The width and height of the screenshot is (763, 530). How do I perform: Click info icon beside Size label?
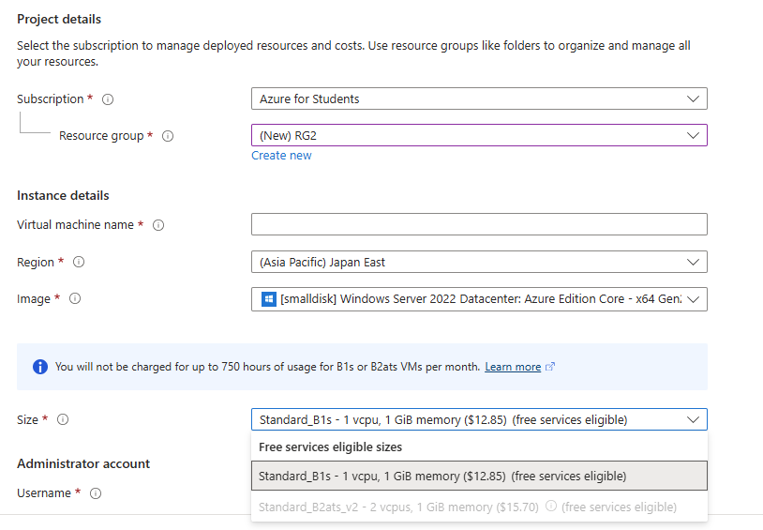tap(63, 420)
